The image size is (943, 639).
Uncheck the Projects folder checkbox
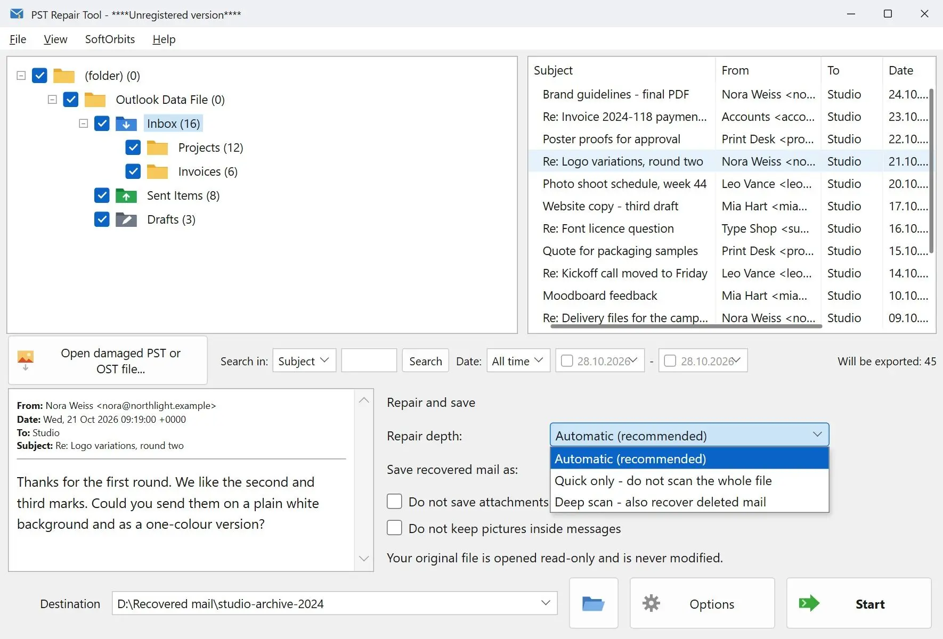133,148
